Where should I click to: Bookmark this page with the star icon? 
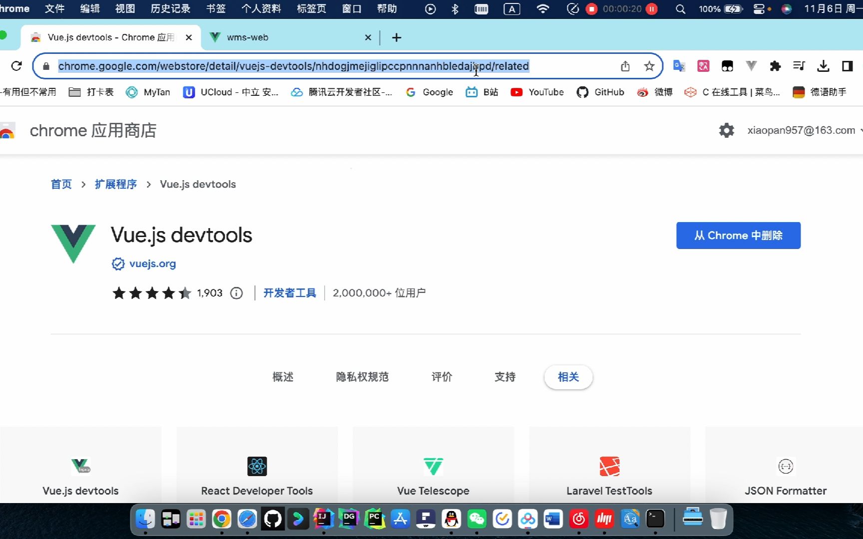tap(649, 66)
